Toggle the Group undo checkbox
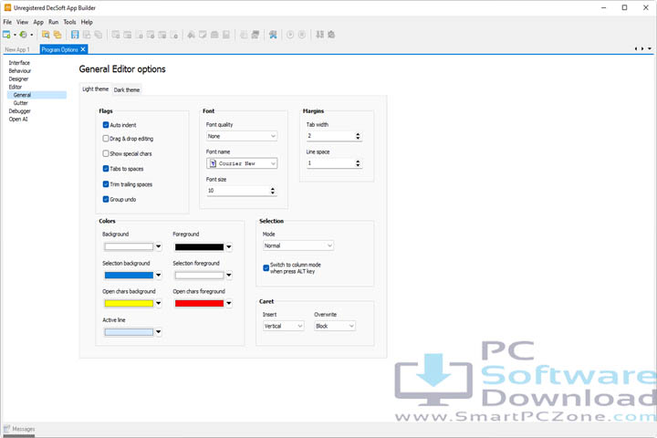This screenshot has width=657, height=438. point(106,199)
